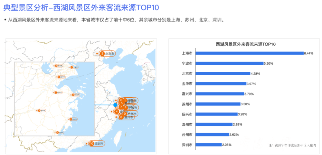This screenshot has height=155, width=322.
Task: Click the 4.28% value label
Action: click(255, 74)
